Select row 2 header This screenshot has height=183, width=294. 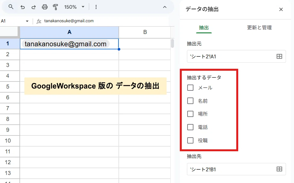[10, 54]
